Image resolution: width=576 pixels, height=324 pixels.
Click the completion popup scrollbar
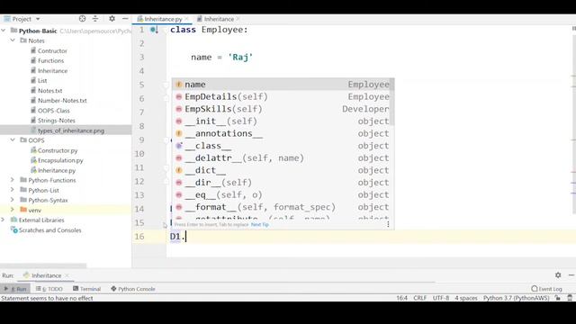pyautogui.click(x=392, y=102)
